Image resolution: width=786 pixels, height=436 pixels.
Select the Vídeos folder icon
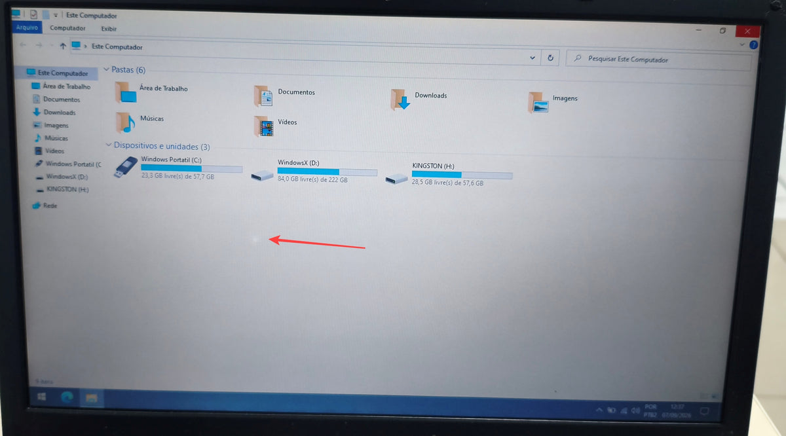263,126
